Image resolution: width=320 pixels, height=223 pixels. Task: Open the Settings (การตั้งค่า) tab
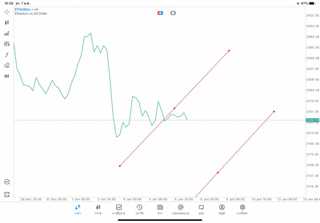242,209
